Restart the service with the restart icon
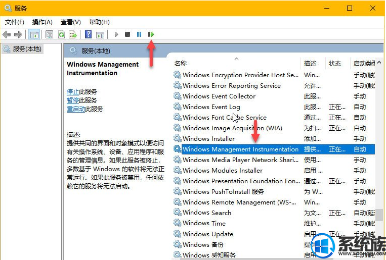 [x=151, y=34]
